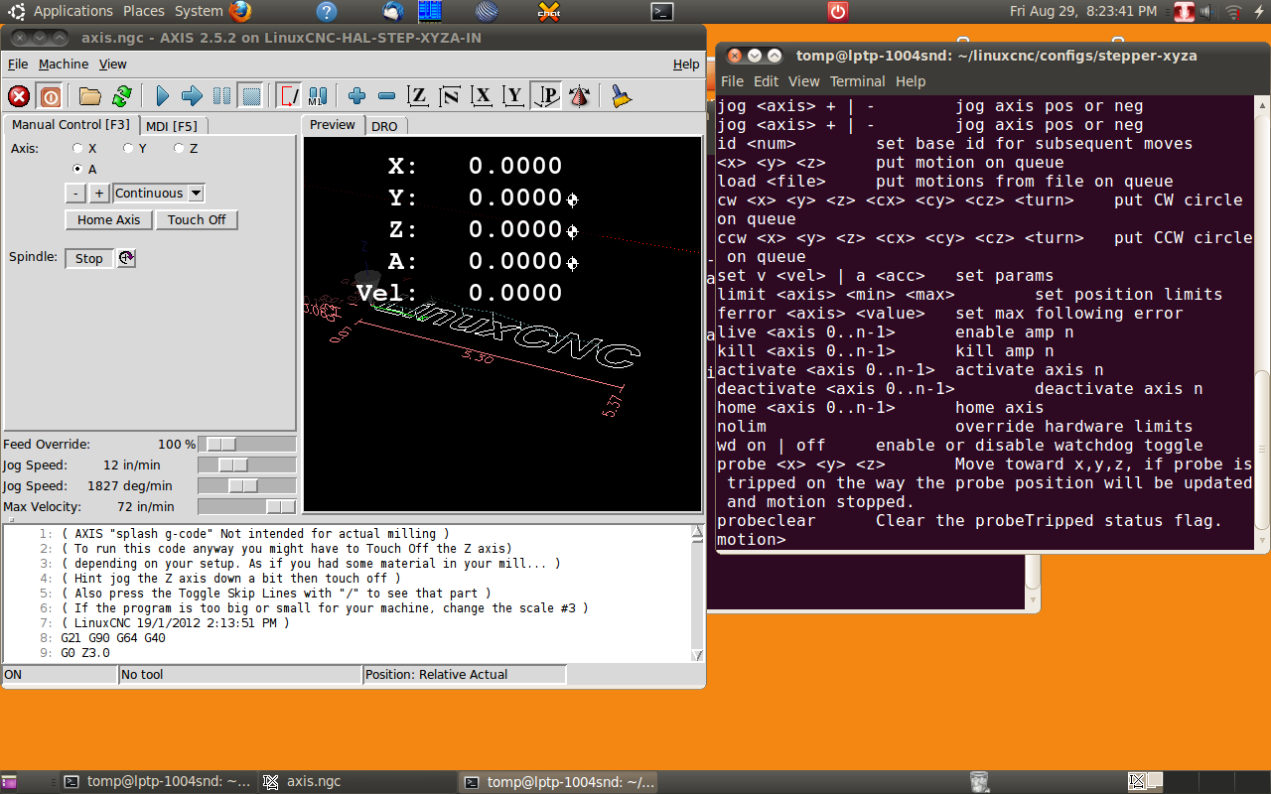Set preview to Z top view

pos(418,96)
